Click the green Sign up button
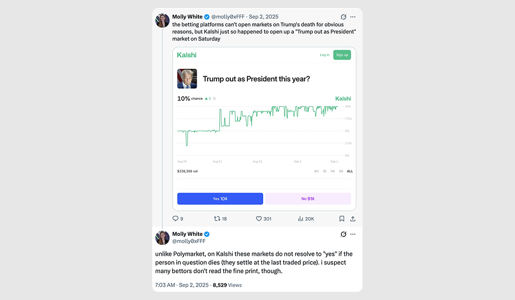 click(342, 55)
